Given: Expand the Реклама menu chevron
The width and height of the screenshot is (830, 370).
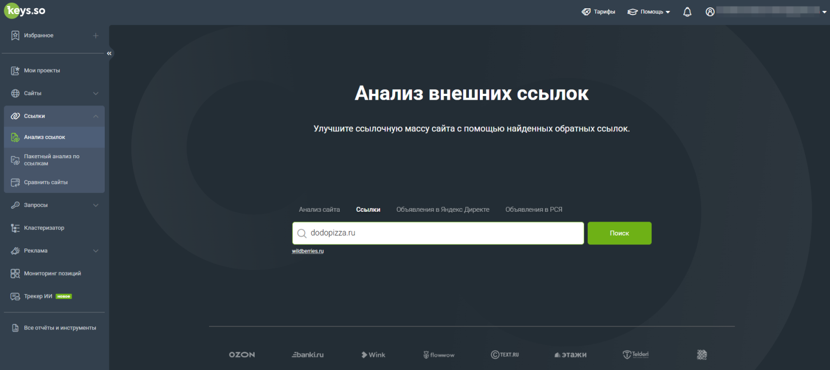Looking at the screenshot, I should [95, 251].
